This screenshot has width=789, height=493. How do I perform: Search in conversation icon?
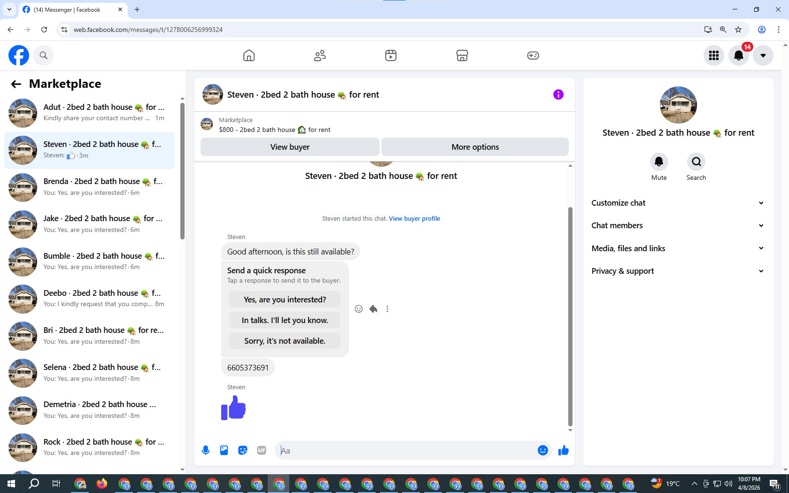point(696,162)
